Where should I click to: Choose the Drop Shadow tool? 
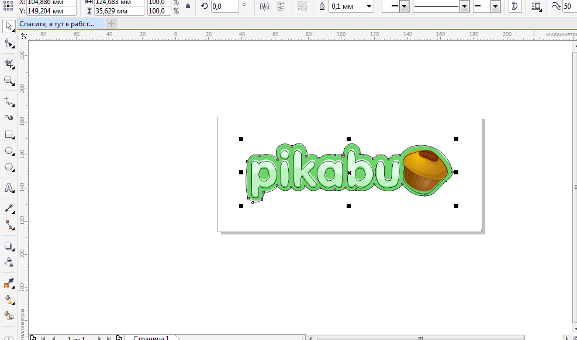[9, 246]
